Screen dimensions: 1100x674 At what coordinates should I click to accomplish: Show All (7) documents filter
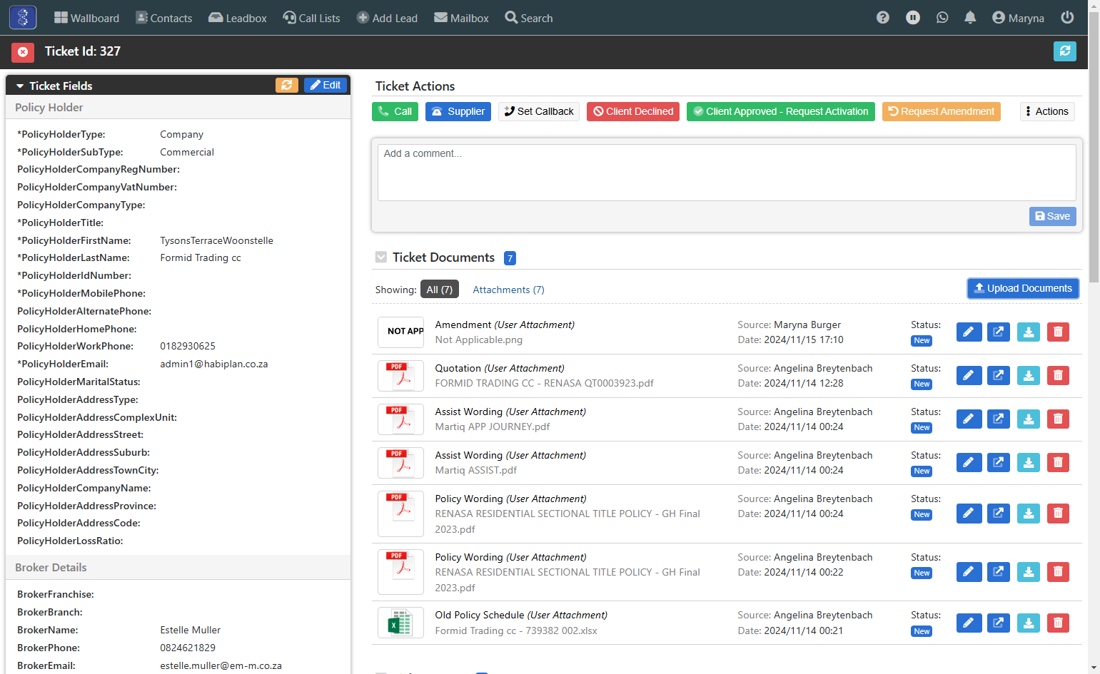click(x=440, y=290)
